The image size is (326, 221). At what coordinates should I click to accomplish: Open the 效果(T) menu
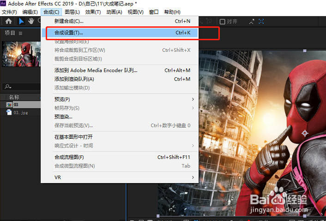click(93, 12)
